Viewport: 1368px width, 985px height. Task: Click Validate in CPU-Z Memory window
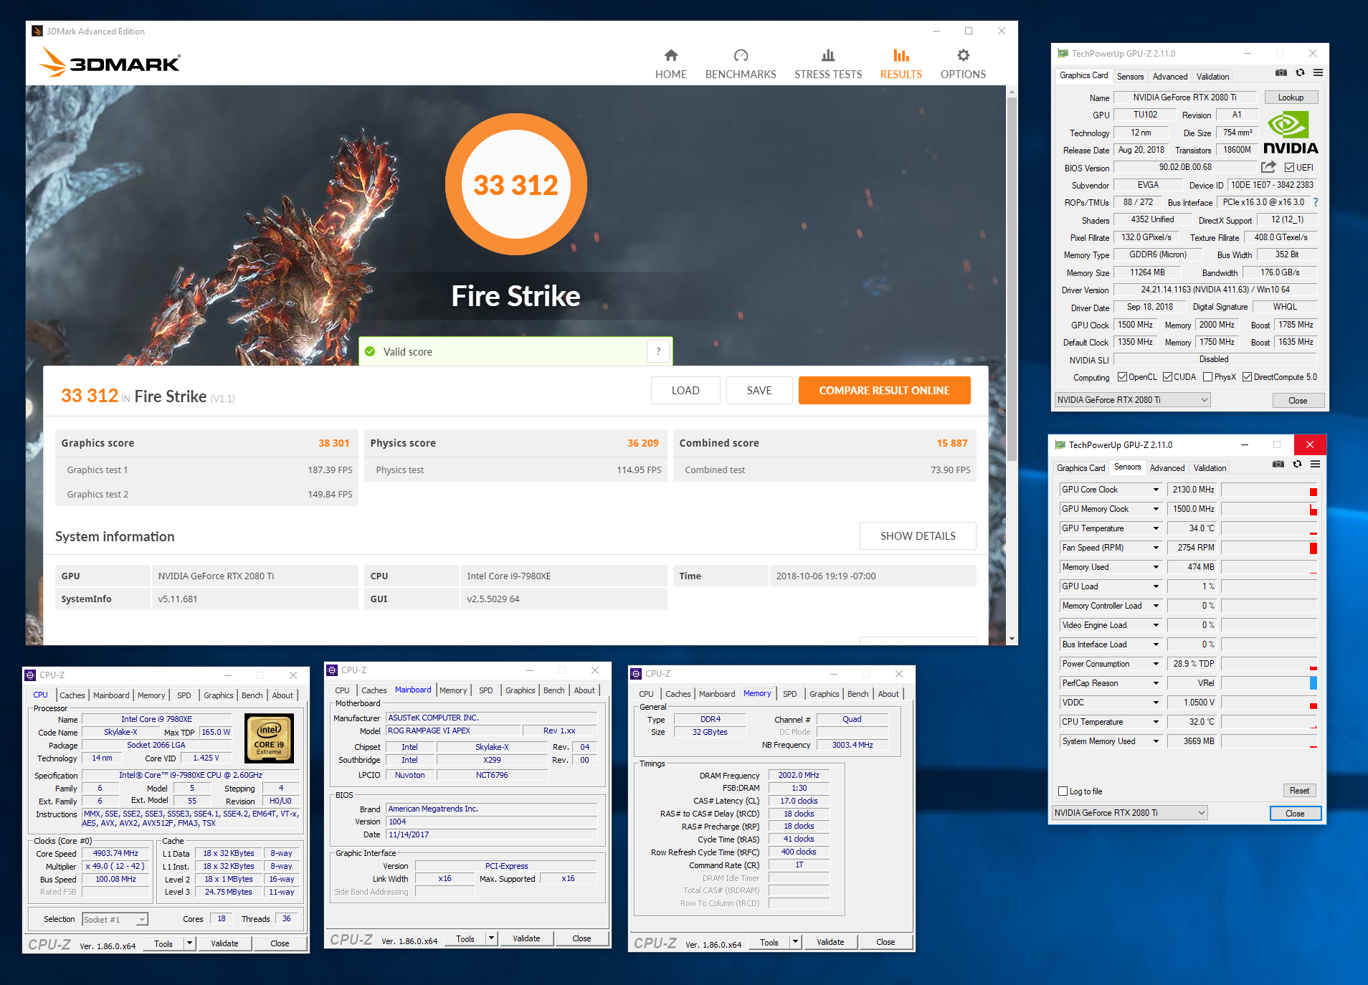(x=830, y=942)
